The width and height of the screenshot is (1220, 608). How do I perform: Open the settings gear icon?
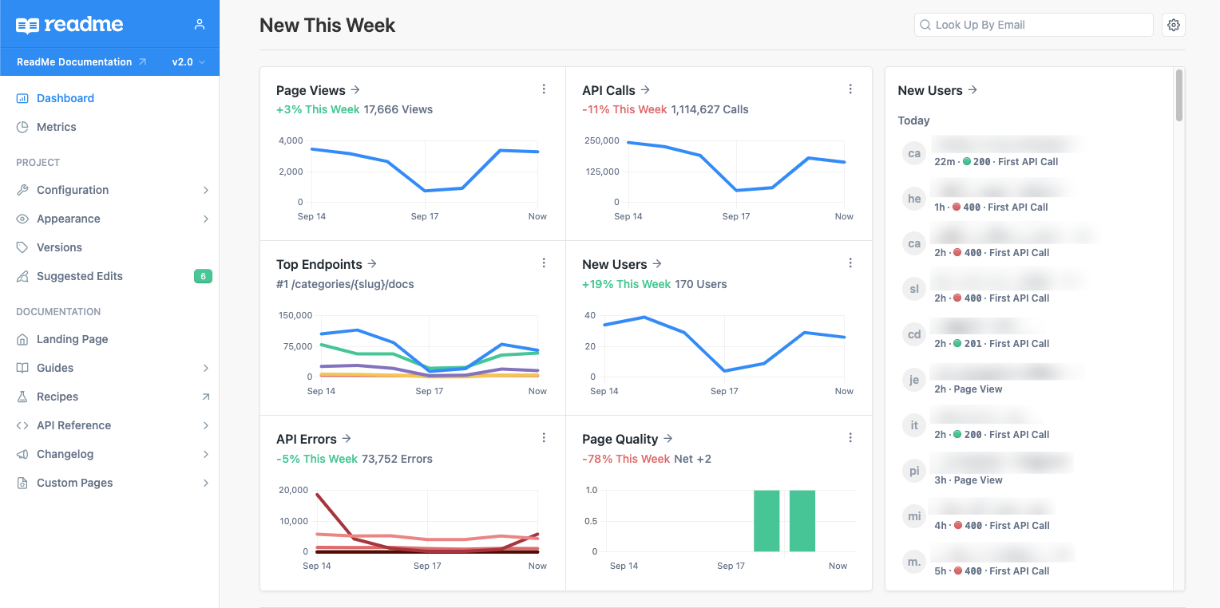1174,25
